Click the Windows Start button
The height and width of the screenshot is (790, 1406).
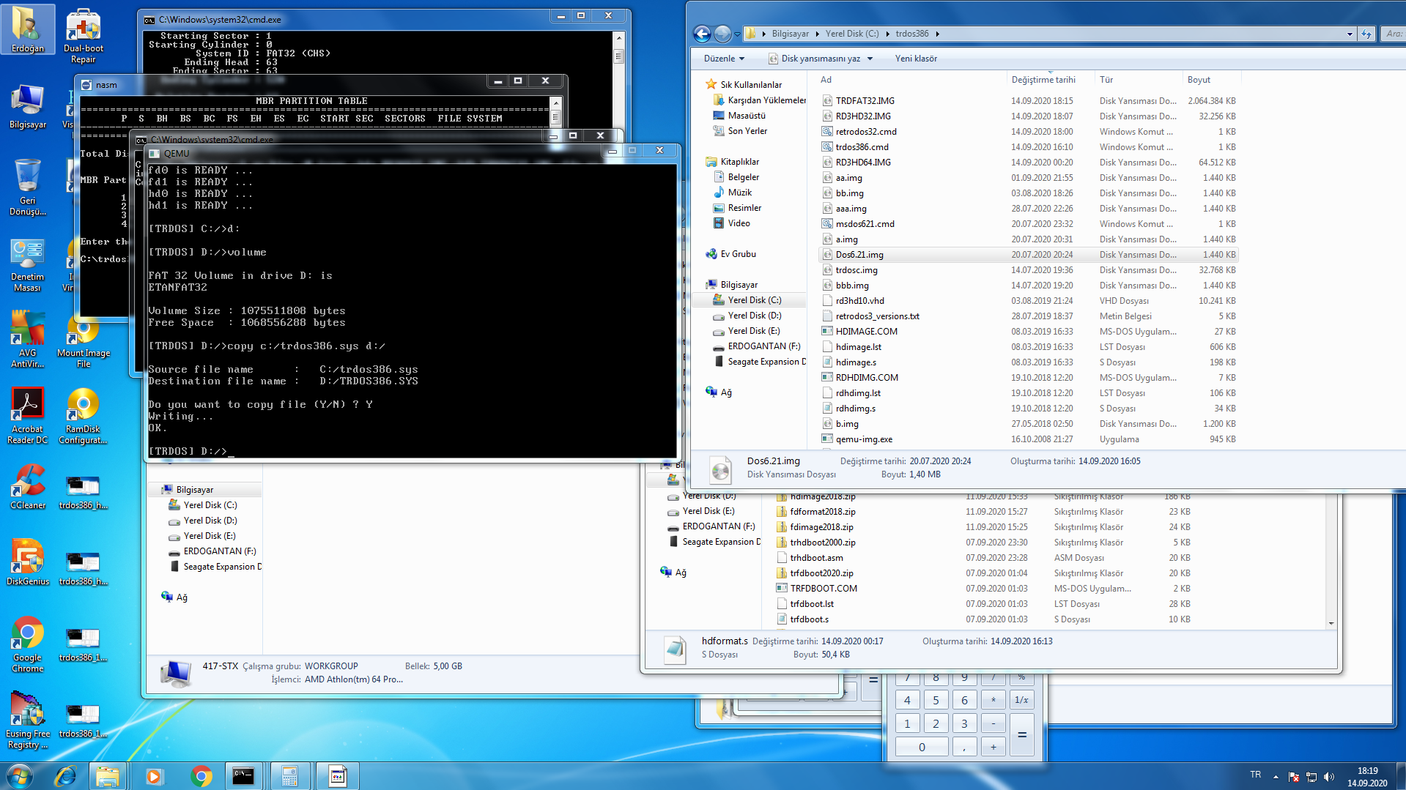(x=19, y=776)
